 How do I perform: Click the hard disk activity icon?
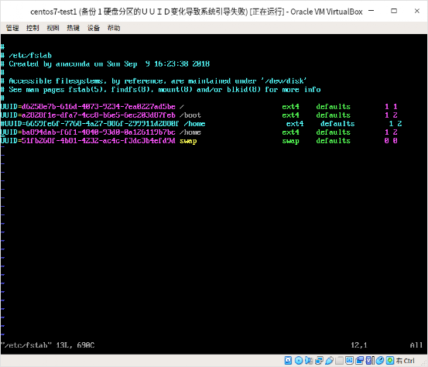point(288,361)
